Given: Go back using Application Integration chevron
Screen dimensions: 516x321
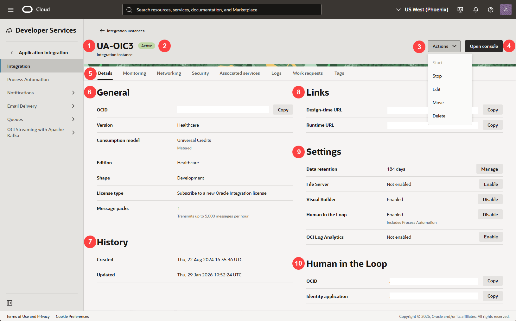Looking at the screenshot, I should 12,53.
